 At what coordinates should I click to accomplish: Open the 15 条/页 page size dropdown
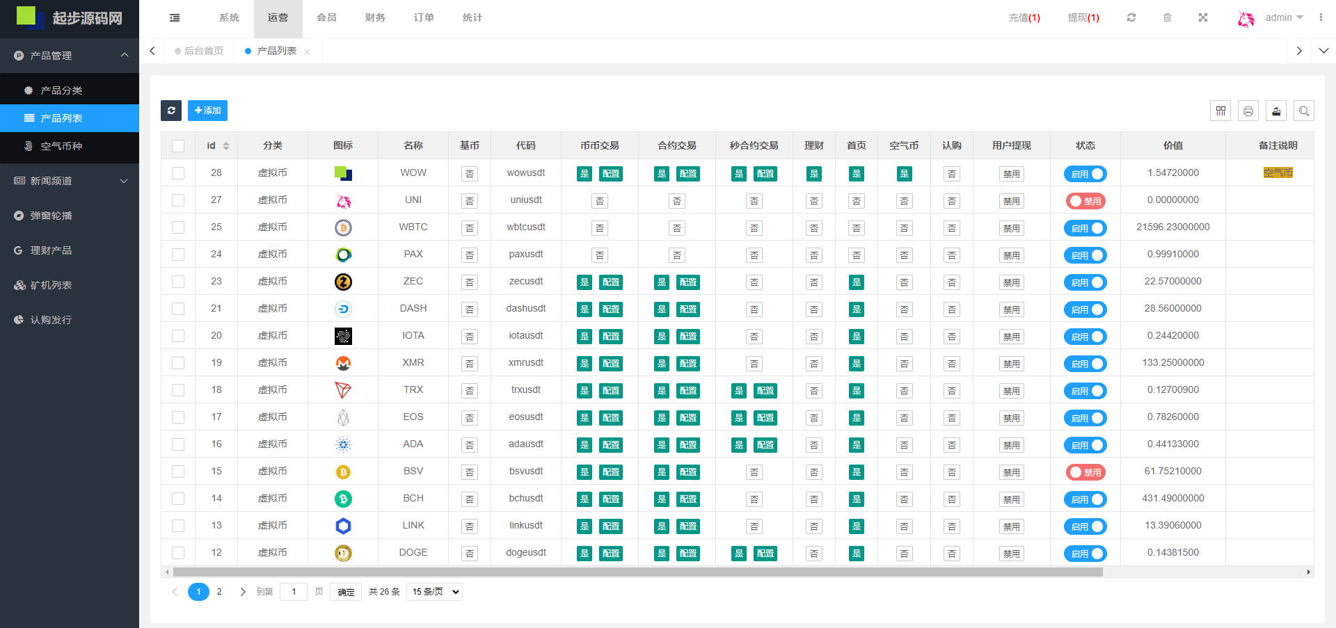[x=435, y=592]
